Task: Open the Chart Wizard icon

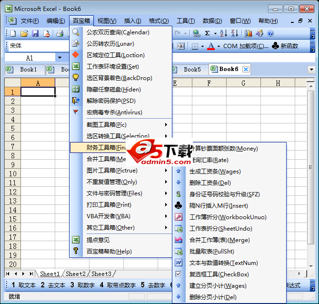Action: pyautogui.click(x=249, y=33)
